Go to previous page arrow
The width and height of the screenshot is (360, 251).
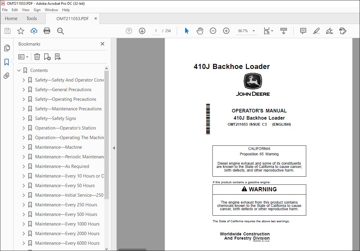click(129, 31)
